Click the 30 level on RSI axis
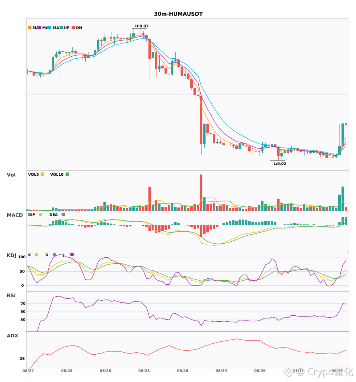The width and height of the screenshot is (356, 382). coord(23,320)
